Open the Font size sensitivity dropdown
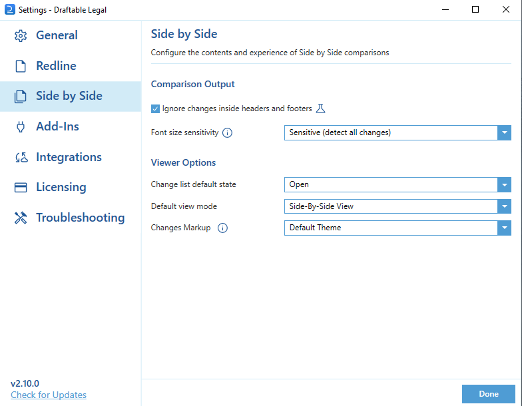The image size is (522, 406). tap(397, 133)
